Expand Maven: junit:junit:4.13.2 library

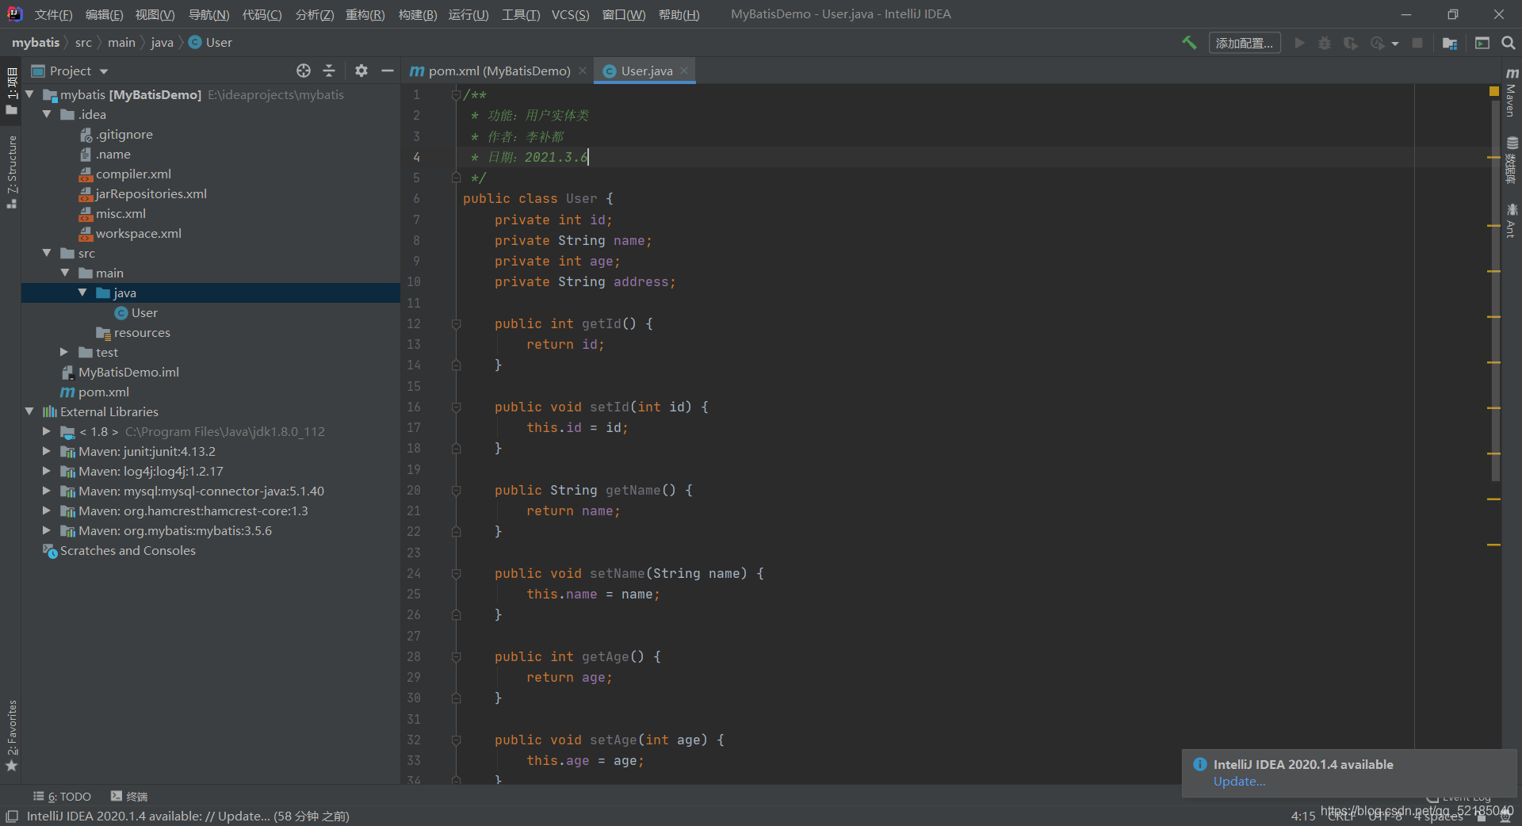point(47,451)
